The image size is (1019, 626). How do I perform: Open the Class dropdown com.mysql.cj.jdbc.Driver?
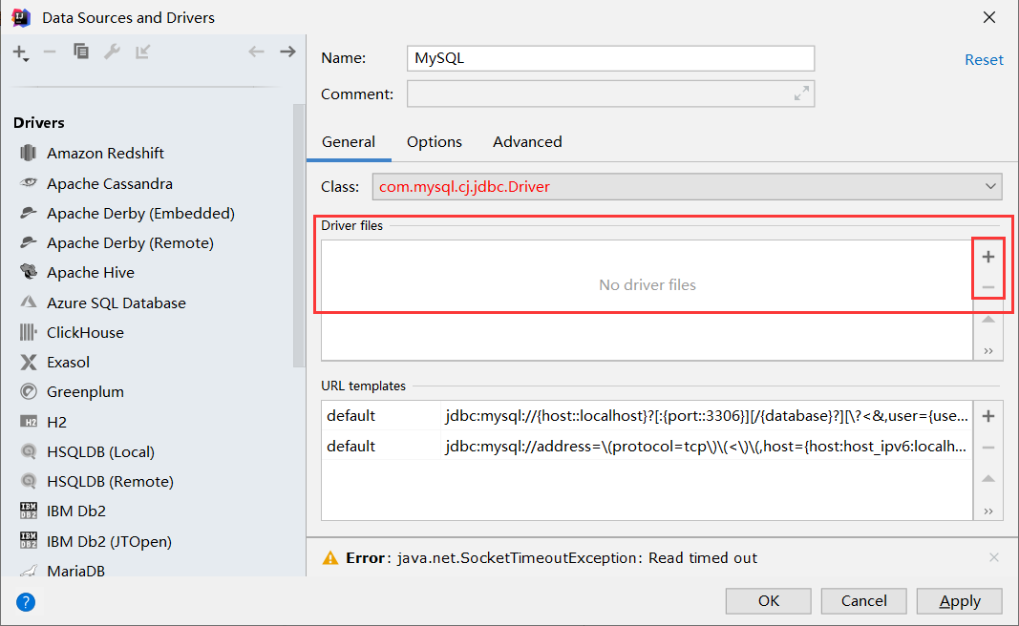point(688,186)
